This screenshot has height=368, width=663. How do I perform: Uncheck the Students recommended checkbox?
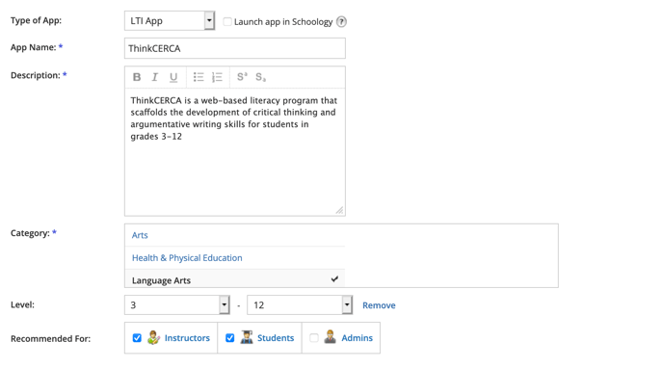(229, 338)
